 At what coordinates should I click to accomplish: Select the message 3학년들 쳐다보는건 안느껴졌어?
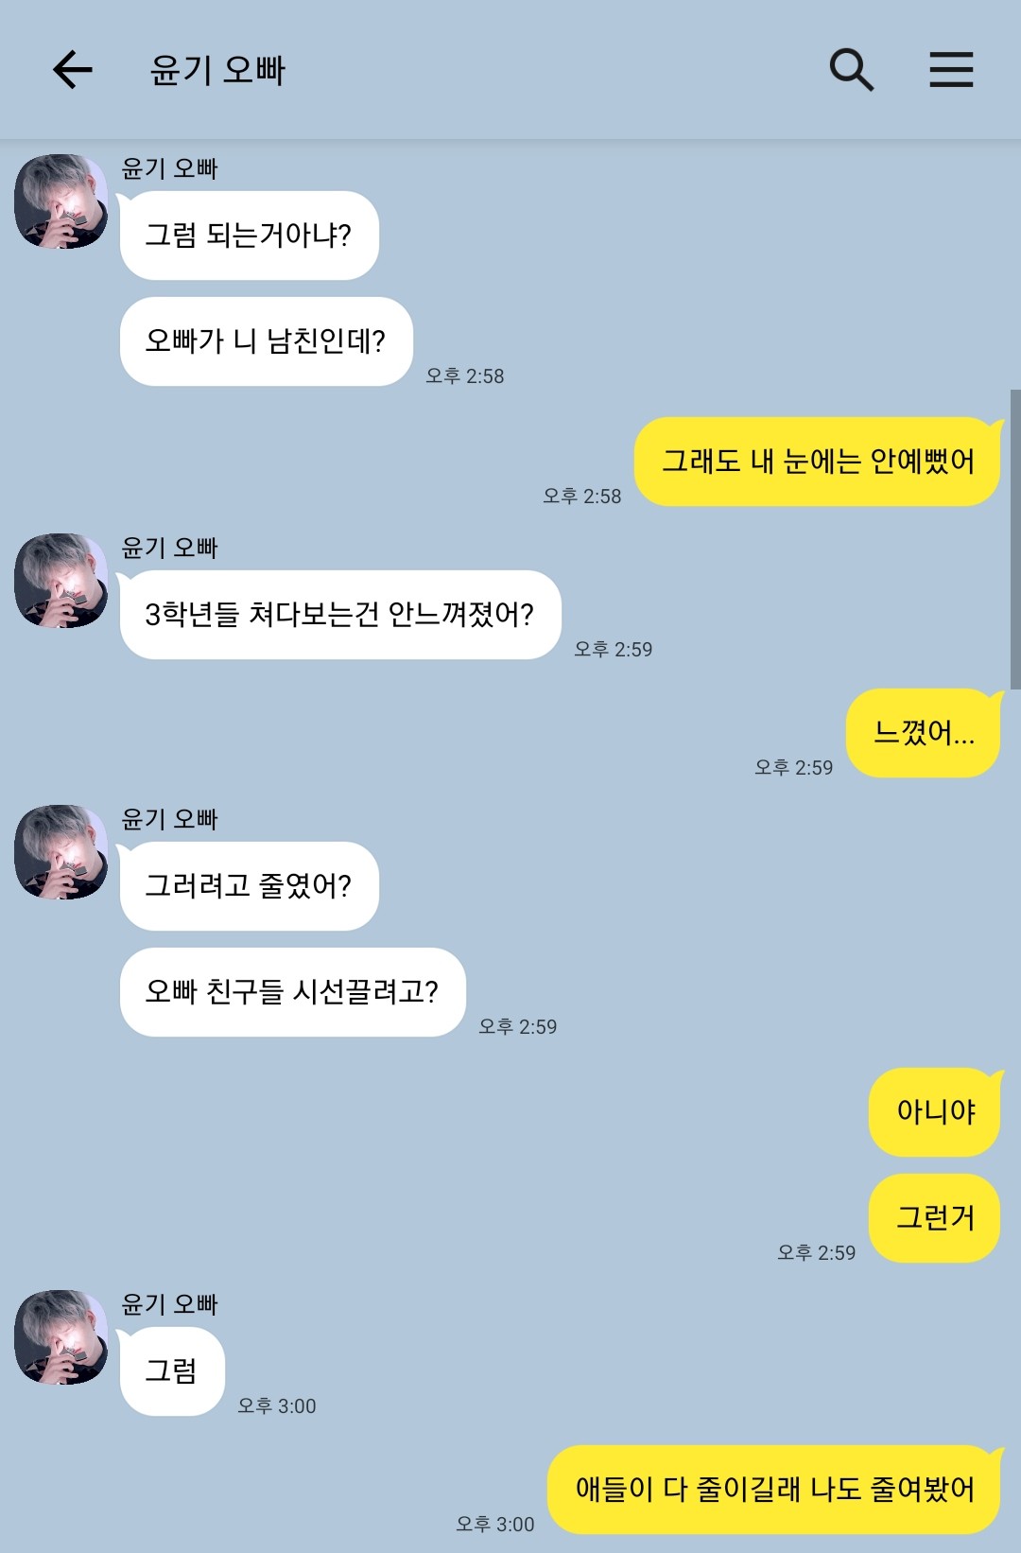tap(340, 615)
